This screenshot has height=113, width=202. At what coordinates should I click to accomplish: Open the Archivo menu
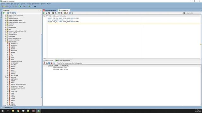click(x=3, y=4)
